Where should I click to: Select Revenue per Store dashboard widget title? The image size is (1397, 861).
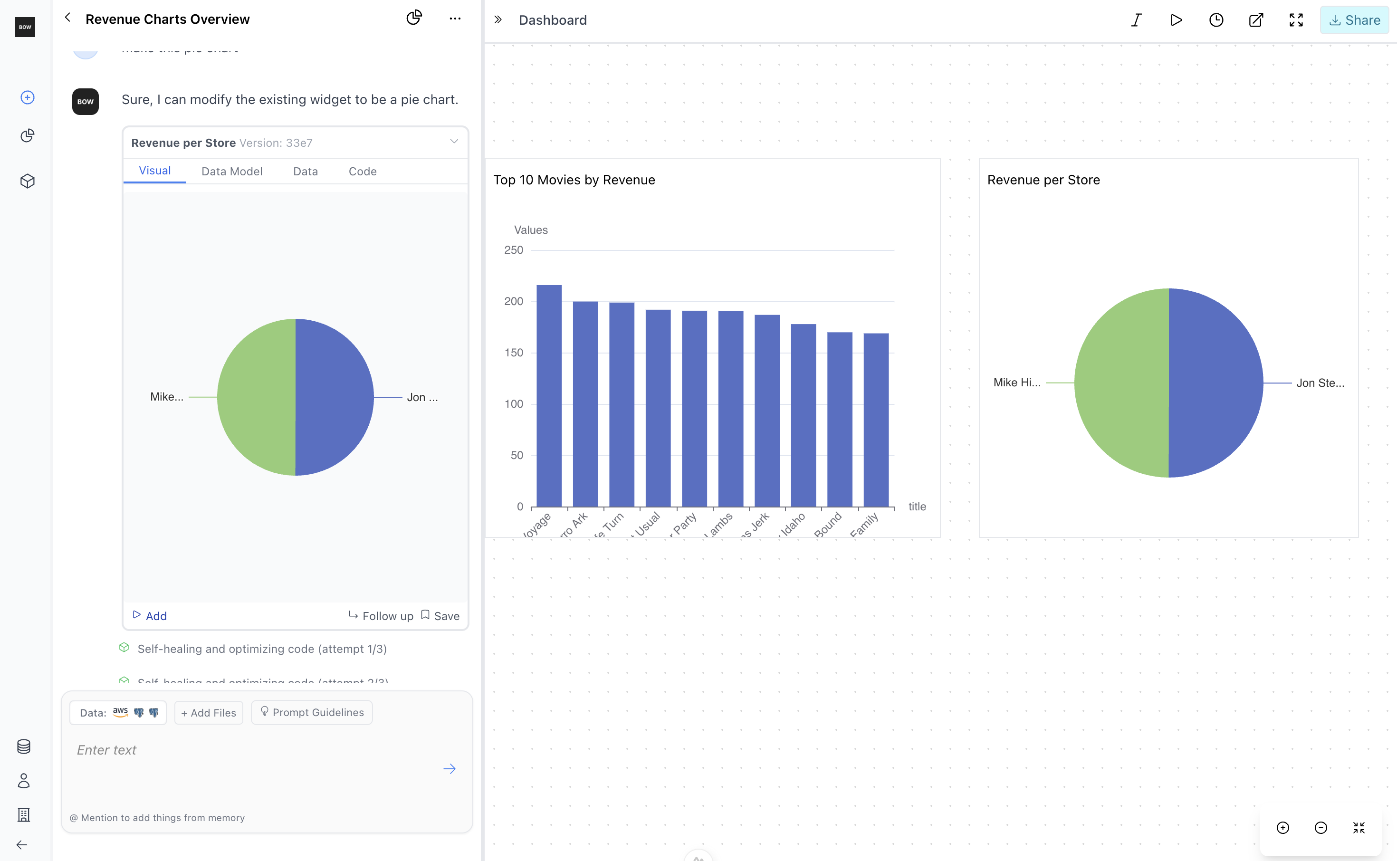point(1043,180)
